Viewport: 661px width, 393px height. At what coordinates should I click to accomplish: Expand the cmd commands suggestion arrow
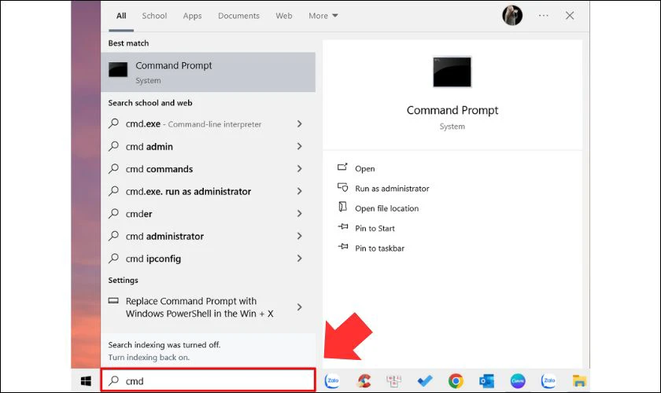coord(299,168)
